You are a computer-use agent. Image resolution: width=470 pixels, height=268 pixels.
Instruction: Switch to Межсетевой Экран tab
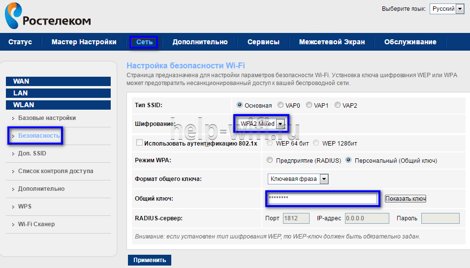point(332,42)
